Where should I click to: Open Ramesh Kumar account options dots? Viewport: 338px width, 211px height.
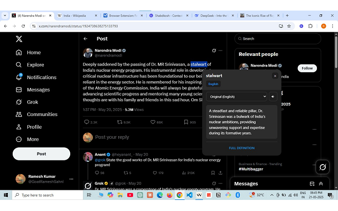point(71,179)
